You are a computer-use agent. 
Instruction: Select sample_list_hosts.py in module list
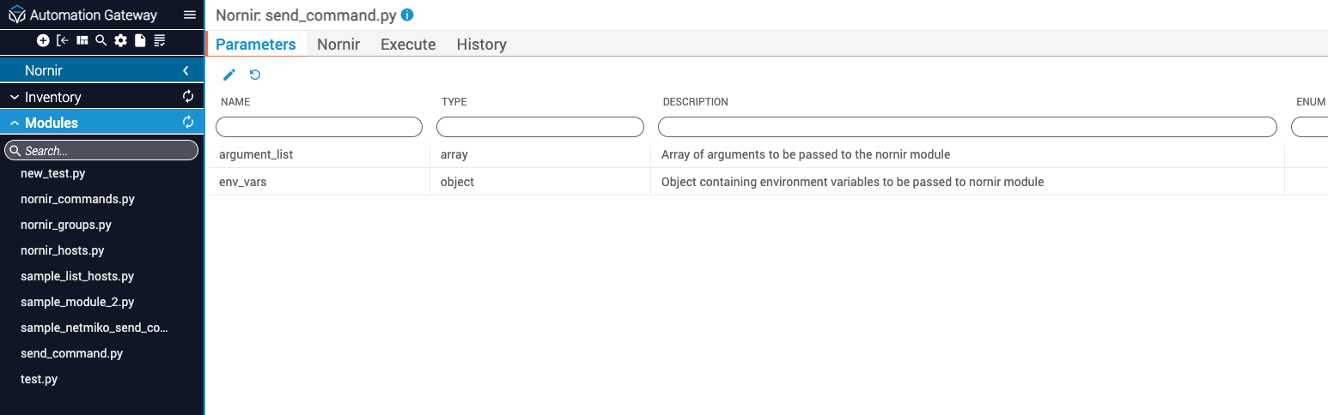coord(77,276)
